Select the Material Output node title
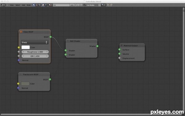185x116 pixels. (131, 45)
